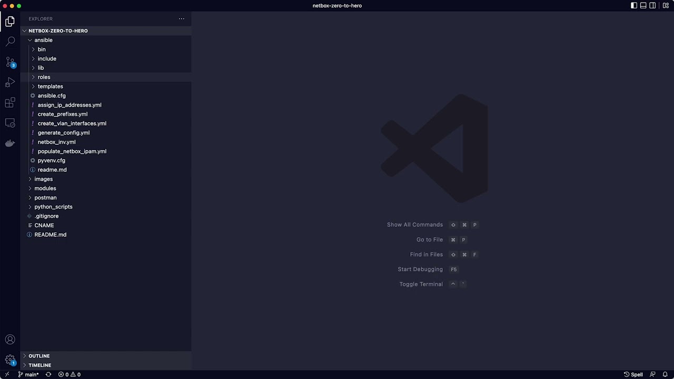Open the Docker extension icon in Activity Bar

pyautogui.click(x=10, y=143)
